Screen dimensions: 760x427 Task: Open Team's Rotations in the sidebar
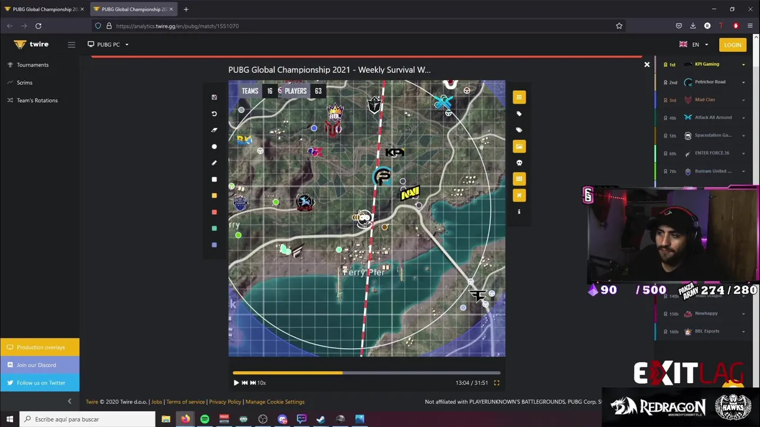pos(37,100)
